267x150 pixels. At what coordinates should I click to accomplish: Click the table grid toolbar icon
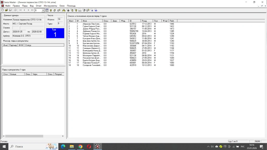coord(47,10)
